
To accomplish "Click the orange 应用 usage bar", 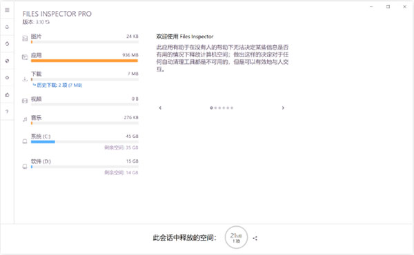I will point(84,61).
